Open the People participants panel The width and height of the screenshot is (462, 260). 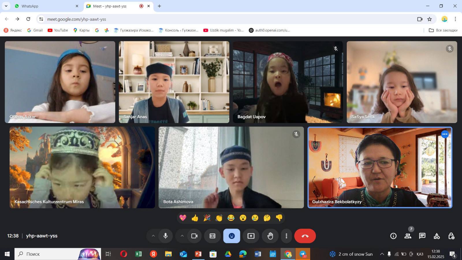click(408, 236)
